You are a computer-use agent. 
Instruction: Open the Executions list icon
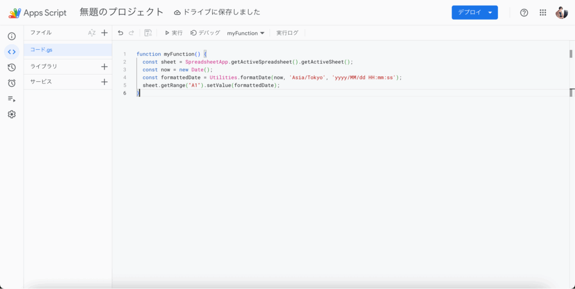11,99
